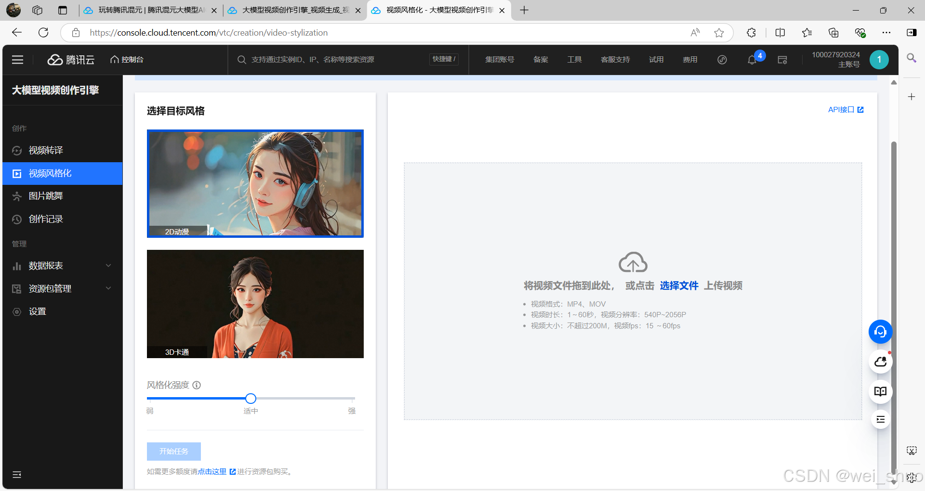925x491 pixels.
Task: Open 客服支持 menu
Action: (615, 60)
